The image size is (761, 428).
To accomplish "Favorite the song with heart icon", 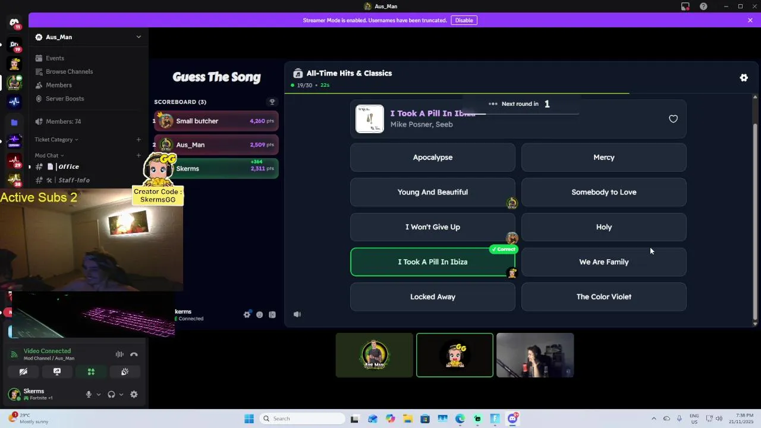I will [x=673, y=119].
